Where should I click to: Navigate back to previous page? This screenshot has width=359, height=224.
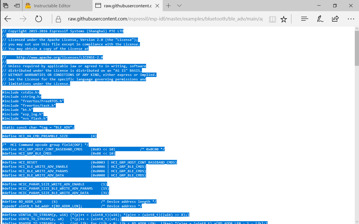coord(8,19)
